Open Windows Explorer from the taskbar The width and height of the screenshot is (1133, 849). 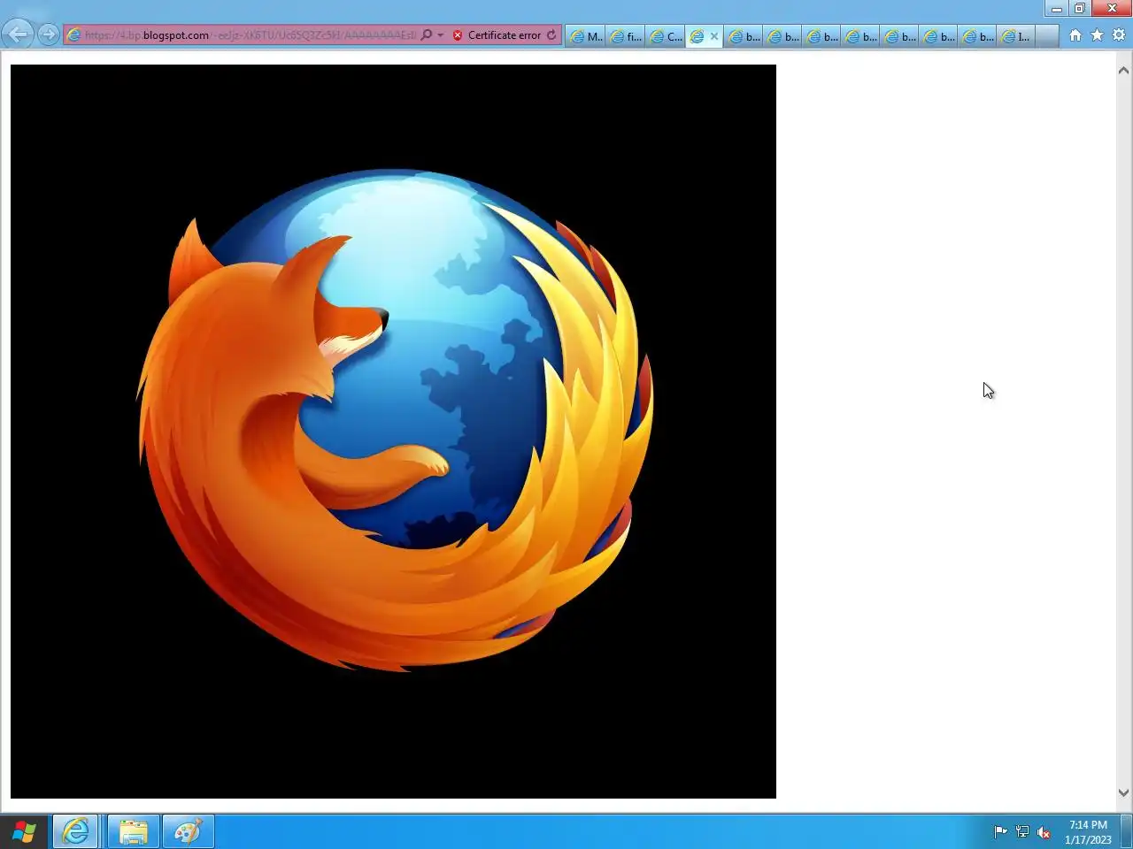(134, 832)
